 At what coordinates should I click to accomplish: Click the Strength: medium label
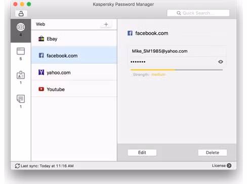(x=149, y=74)
